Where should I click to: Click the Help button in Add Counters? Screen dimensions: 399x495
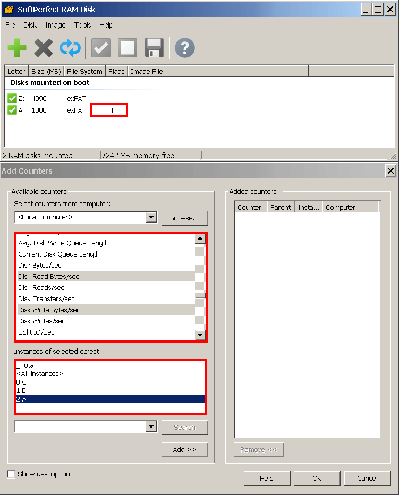pos(267,478)
